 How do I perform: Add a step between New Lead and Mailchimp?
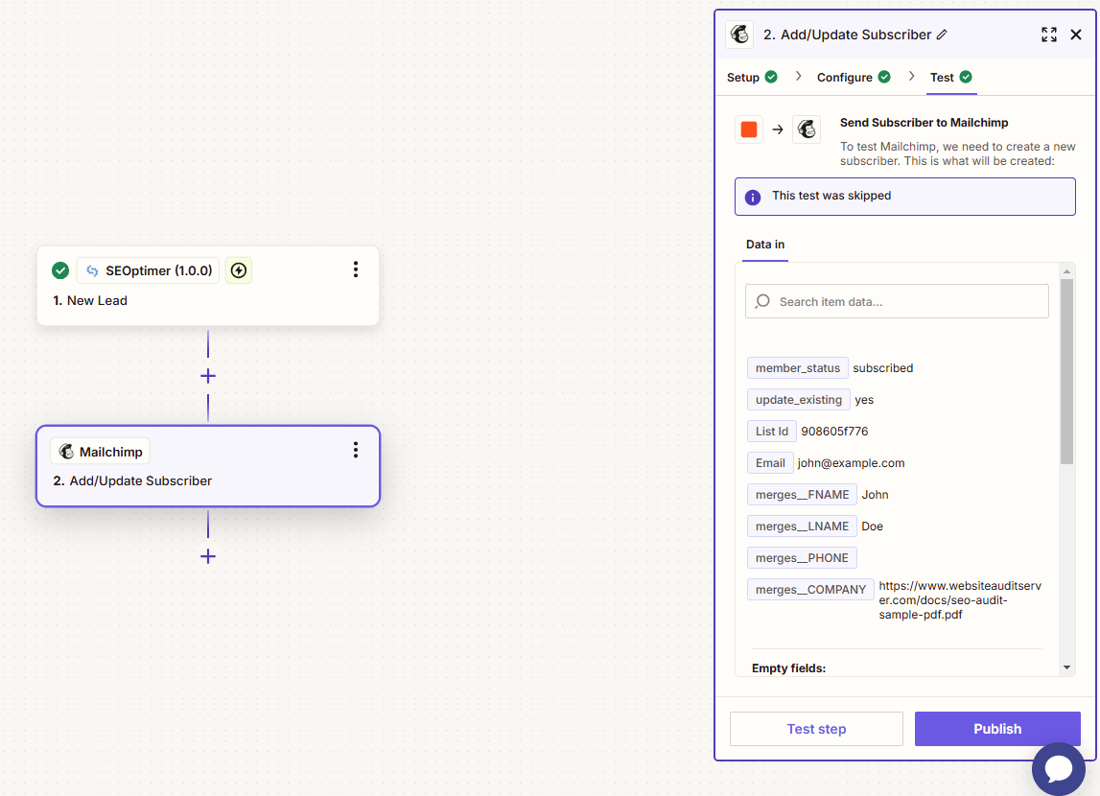[x=208, y=376]
